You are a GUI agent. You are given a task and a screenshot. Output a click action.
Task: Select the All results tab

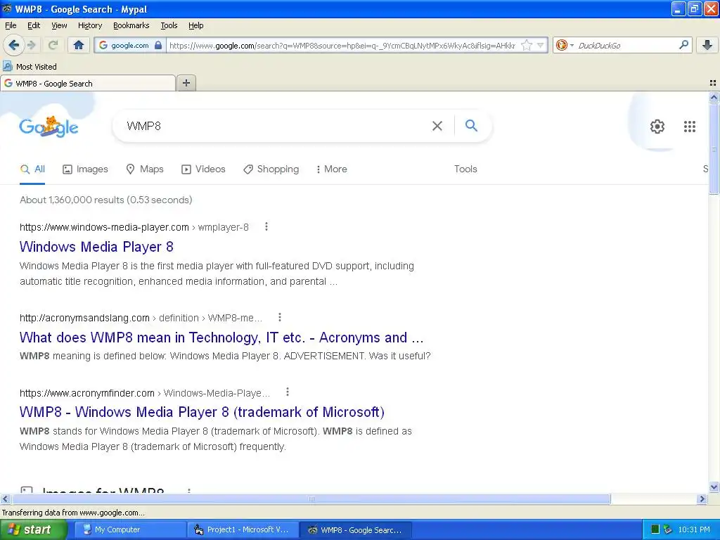click(x=32, y=169)
